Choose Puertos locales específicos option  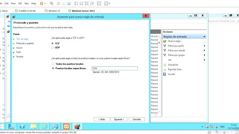click(x=53, y=68)
